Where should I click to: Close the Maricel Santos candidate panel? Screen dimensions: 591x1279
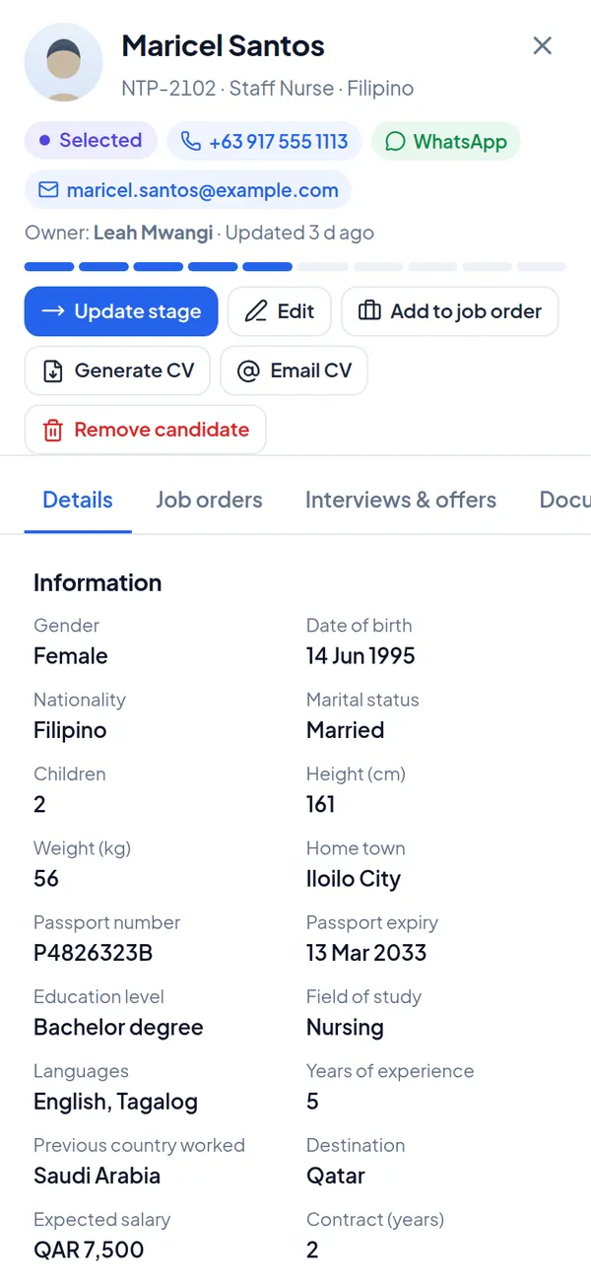point(542,45)
